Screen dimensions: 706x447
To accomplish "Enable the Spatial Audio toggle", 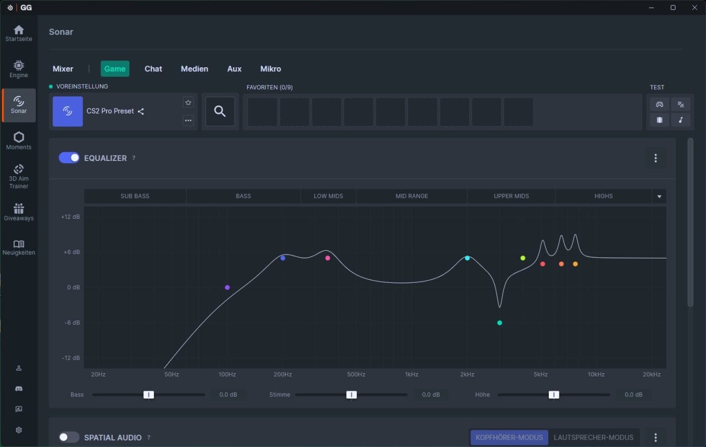I will coord(69,437).
